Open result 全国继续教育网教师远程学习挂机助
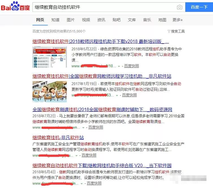213x188 pixels. click(x=102, y=76)
